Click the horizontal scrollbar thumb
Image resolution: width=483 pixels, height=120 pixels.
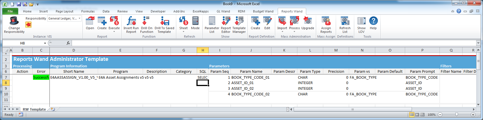point(353,109)
